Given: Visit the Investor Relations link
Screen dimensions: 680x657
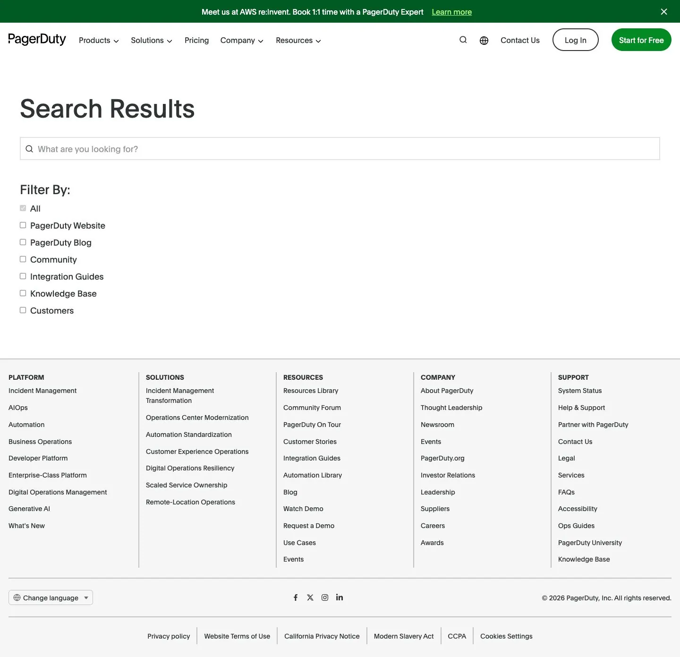Looking at the screenshot, I should tap(448, 475).
